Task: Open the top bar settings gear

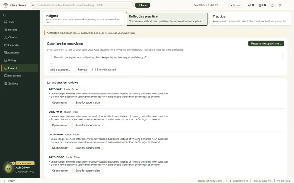Action: tap(280, 5)
